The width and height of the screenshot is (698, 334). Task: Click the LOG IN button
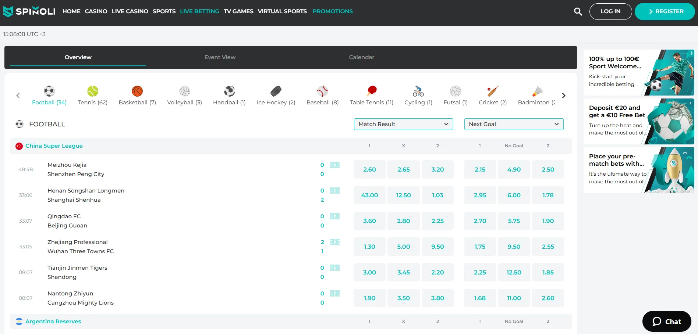[610, 11]
